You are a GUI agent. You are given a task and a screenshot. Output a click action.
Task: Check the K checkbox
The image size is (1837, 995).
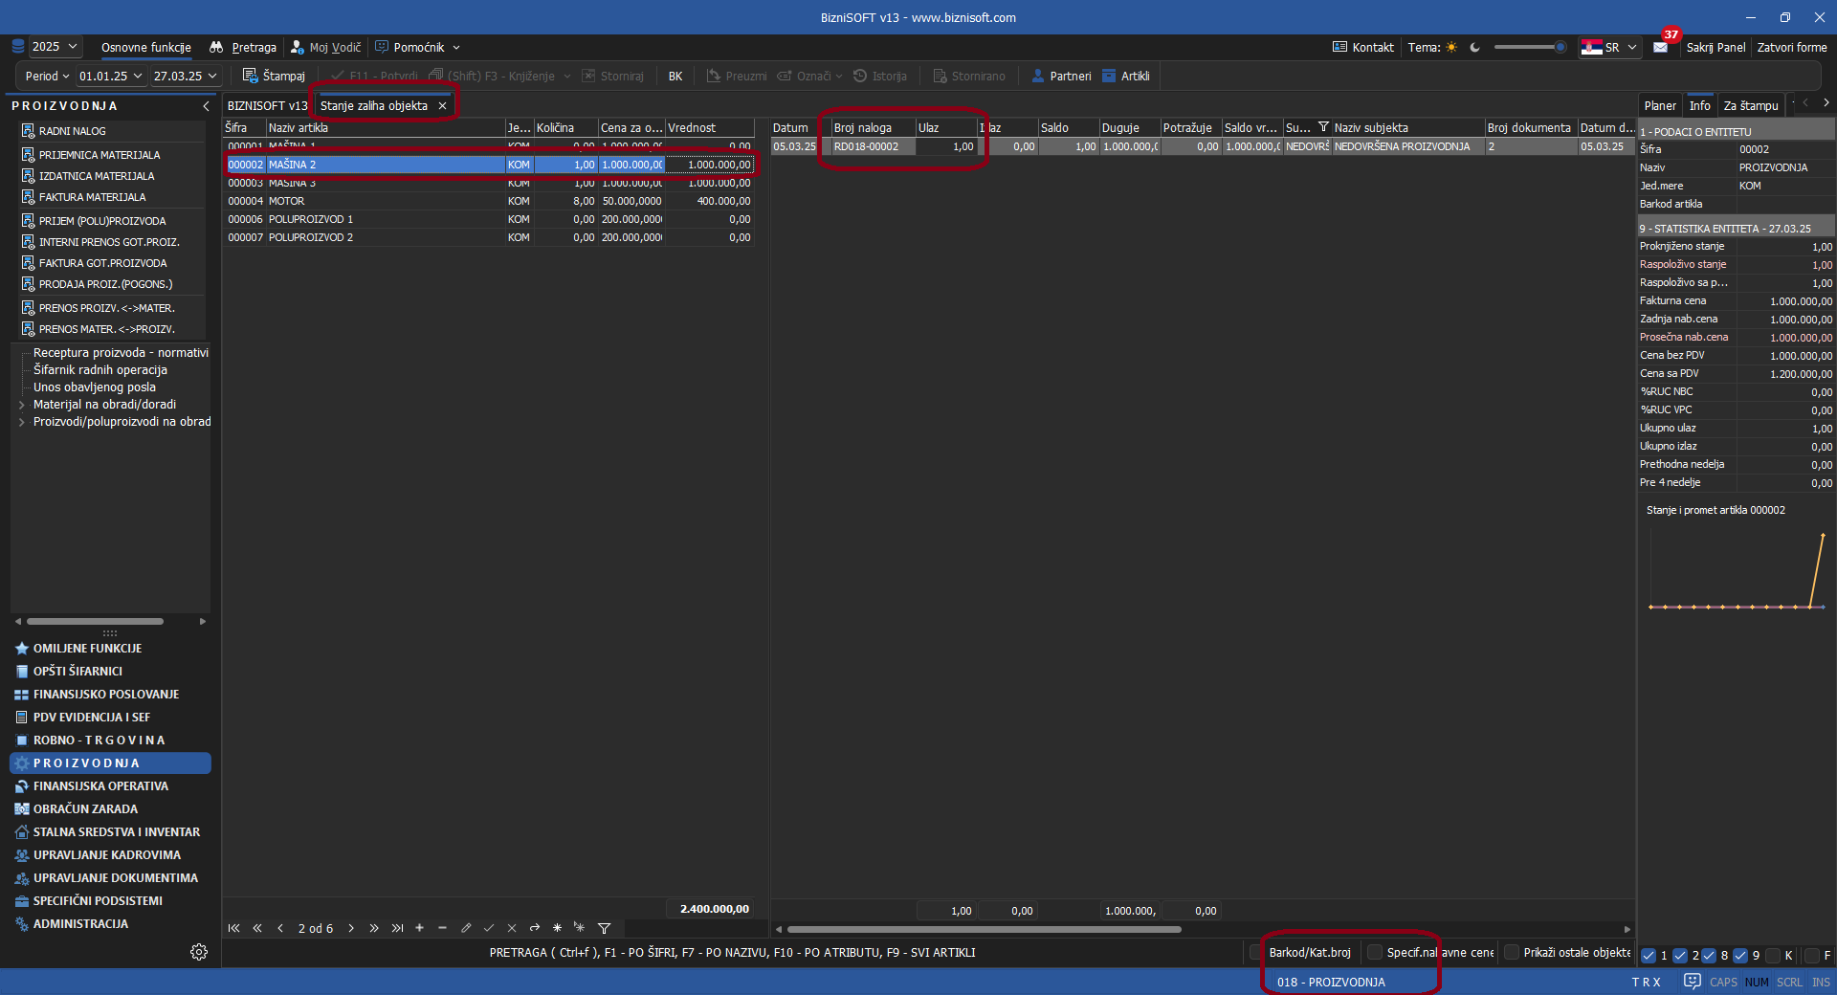click(x=1773, y=955)
